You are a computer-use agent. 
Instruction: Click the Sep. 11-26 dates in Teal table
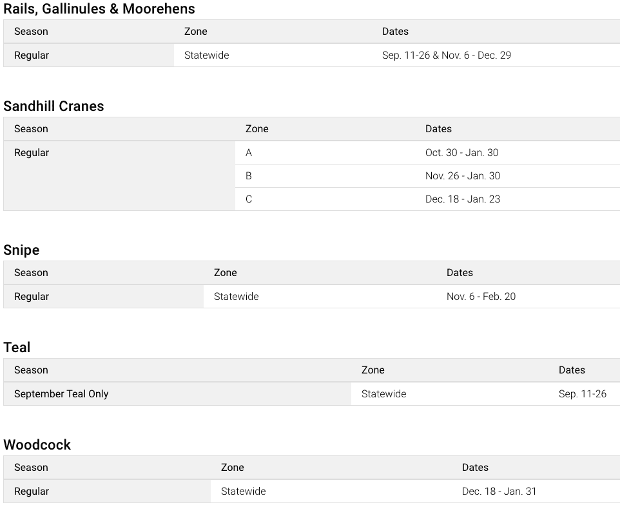click(x=582, y=394)
